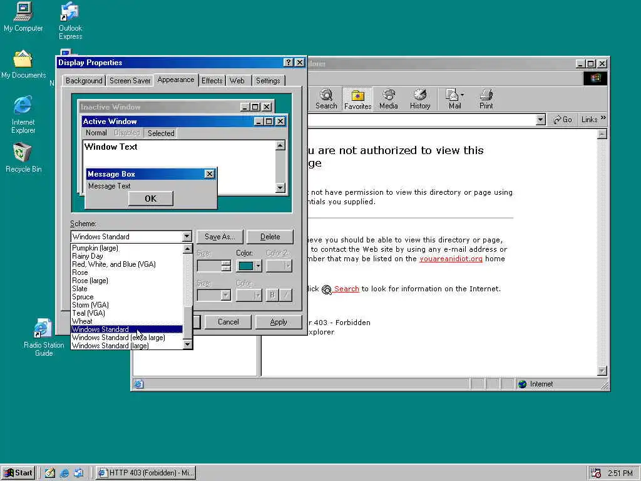Open the My Documents folder icon
Image resolution: width=641 pixels, height=481 pixels.
point(23,65)
